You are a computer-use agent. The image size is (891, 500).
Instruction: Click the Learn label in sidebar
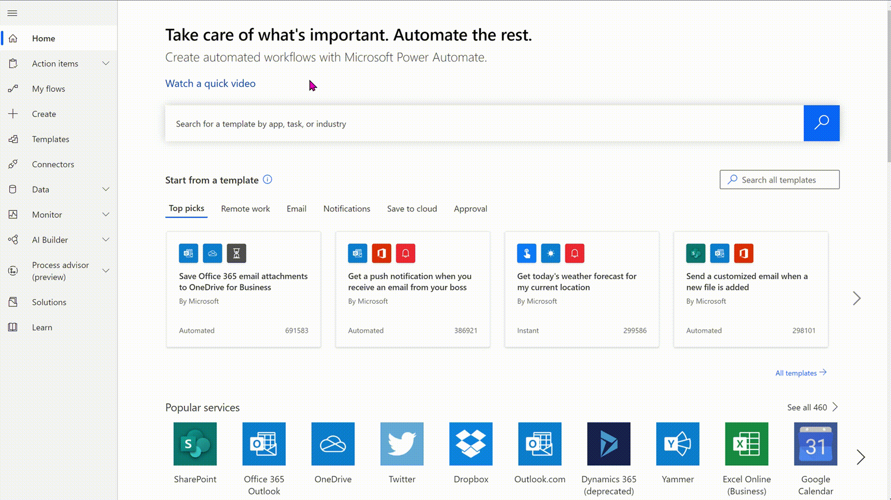42,327
